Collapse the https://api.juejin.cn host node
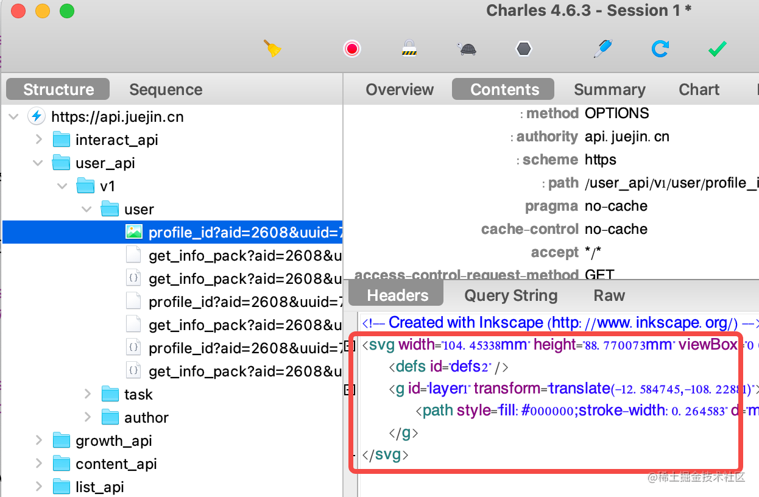Screen dimensions: 759x497 point(14,116)
